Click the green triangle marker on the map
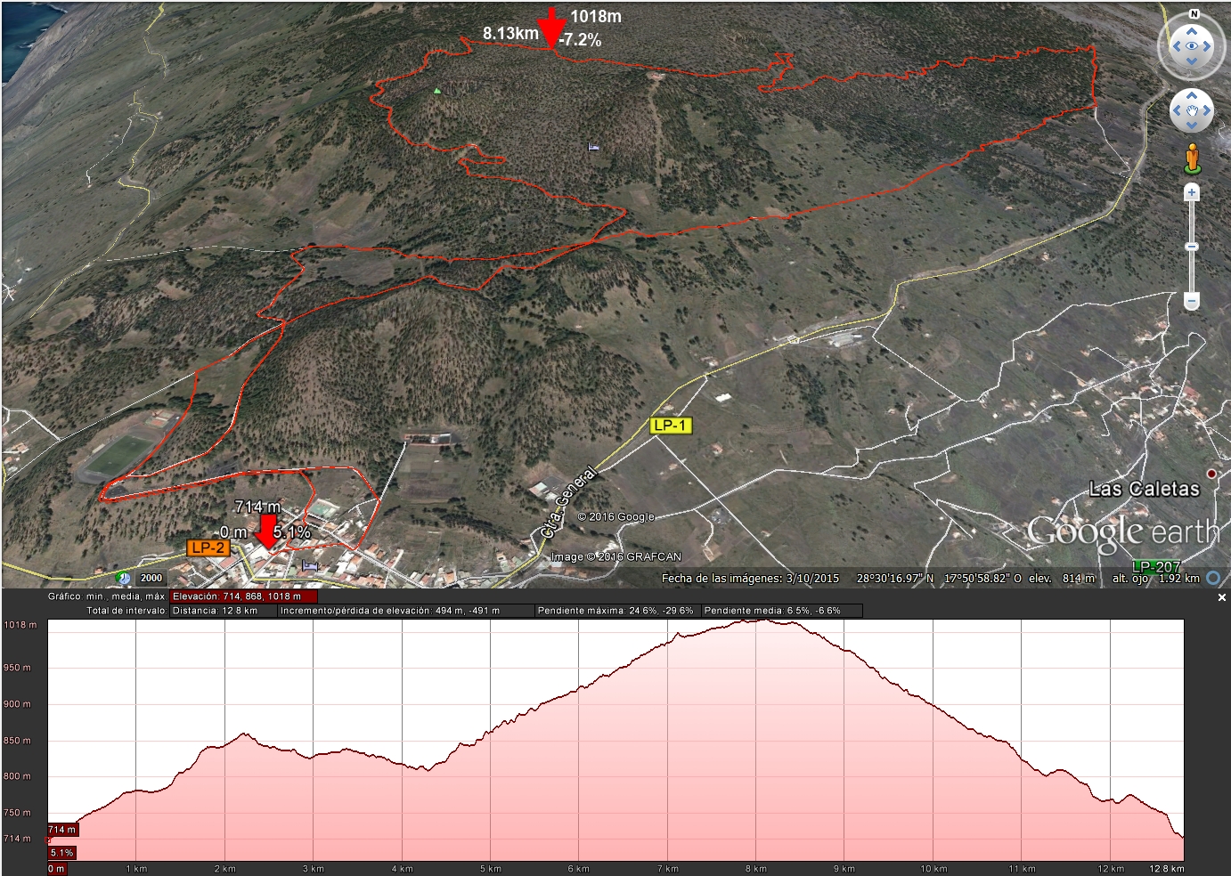 click(436, 91)
